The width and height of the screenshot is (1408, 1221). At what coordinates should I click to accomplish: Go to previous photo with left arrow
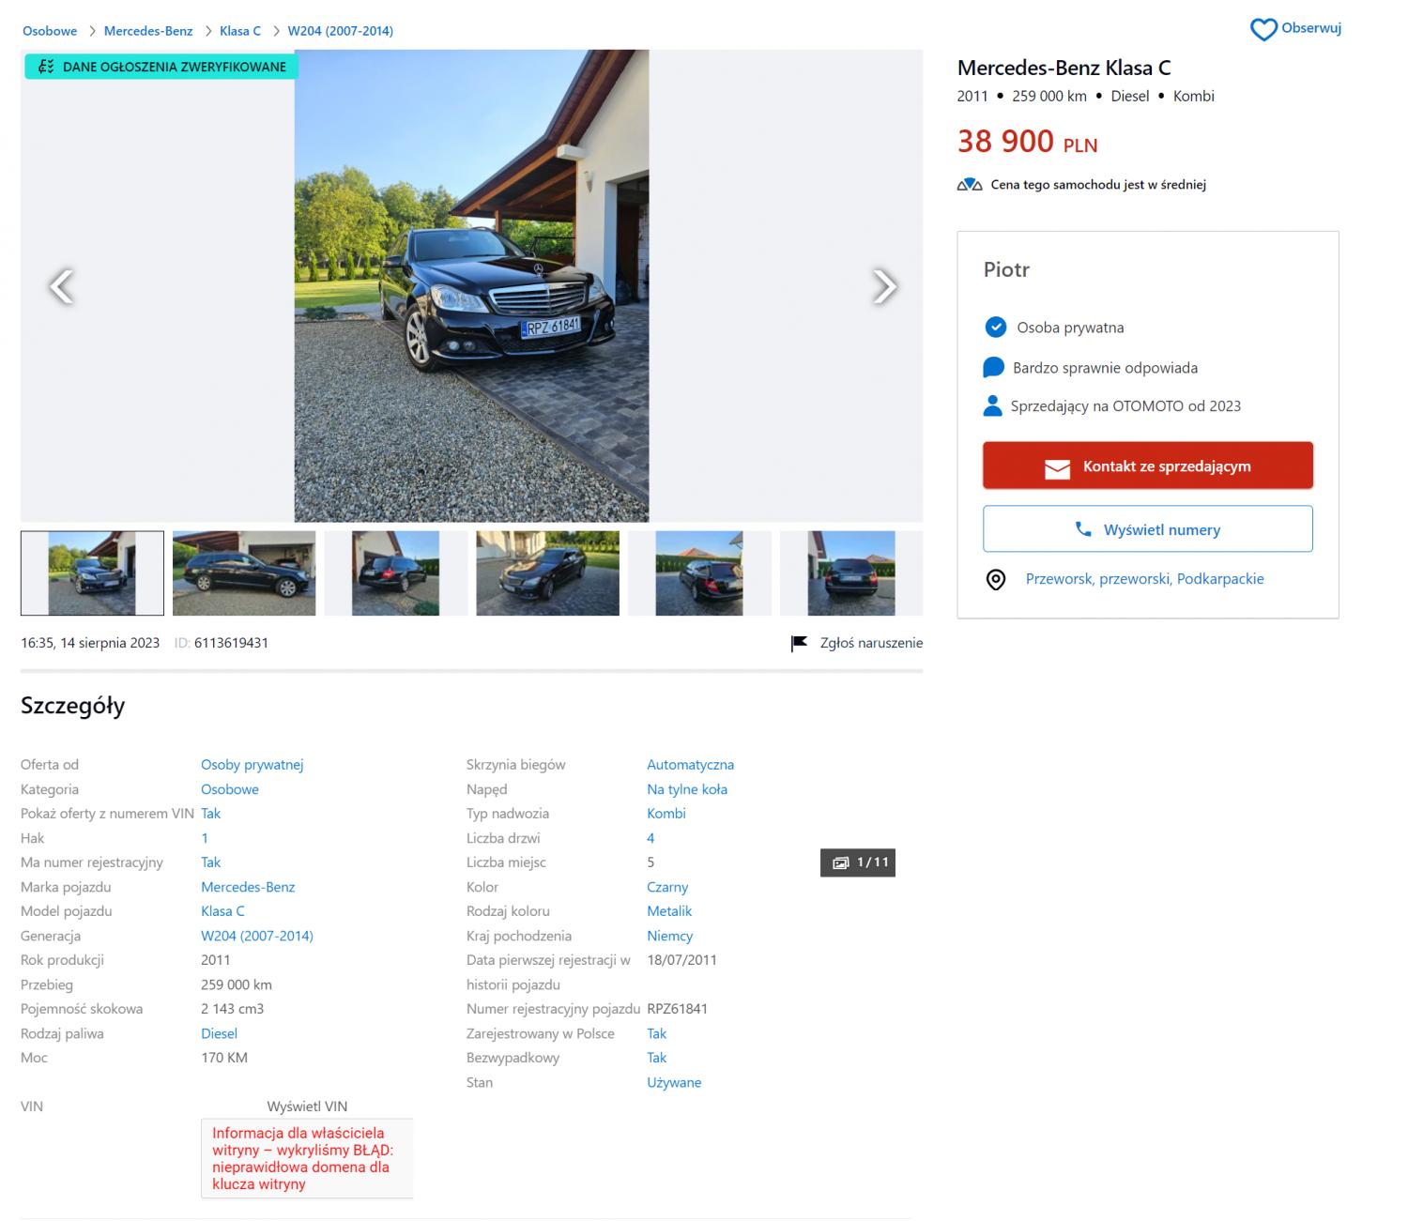[61, 286]
